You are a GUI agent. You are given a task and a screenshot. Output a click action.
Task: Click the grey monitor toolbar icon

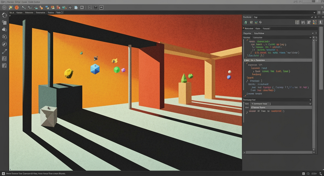(x=82, y=7)
